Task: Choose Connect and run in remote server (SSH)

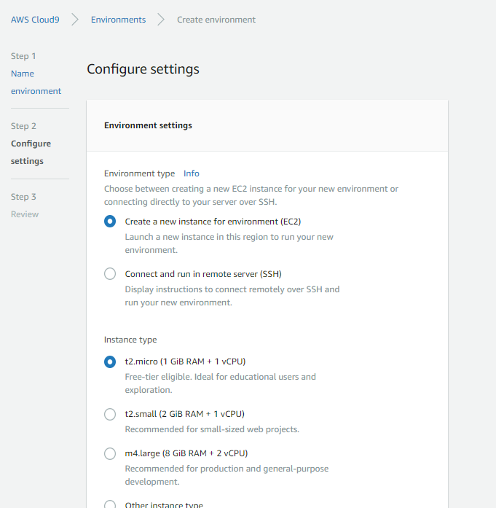Action: tap(110, 274)
